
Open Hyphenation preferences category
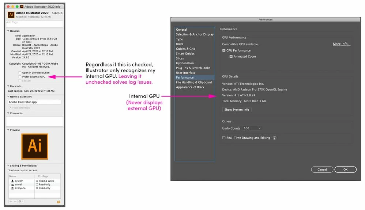[x=185, y=63]
